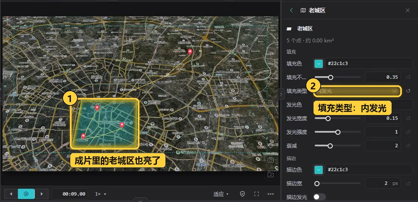Open the 适应 zoom fit dropdown
Screen dimensions: 418x202
pyautogui.click(x=221, y=194)
